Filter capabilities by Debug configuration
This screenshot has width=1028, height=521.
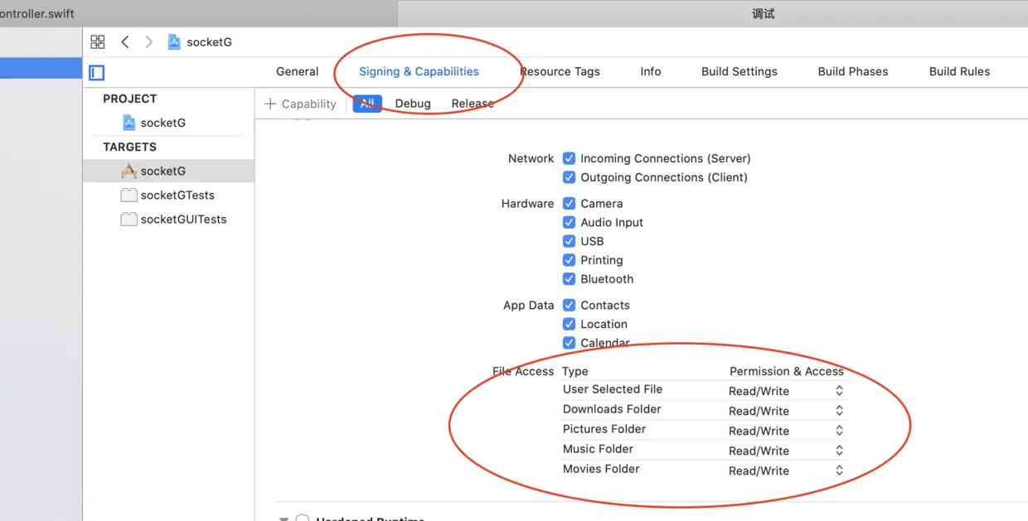(x=413, y=104)
